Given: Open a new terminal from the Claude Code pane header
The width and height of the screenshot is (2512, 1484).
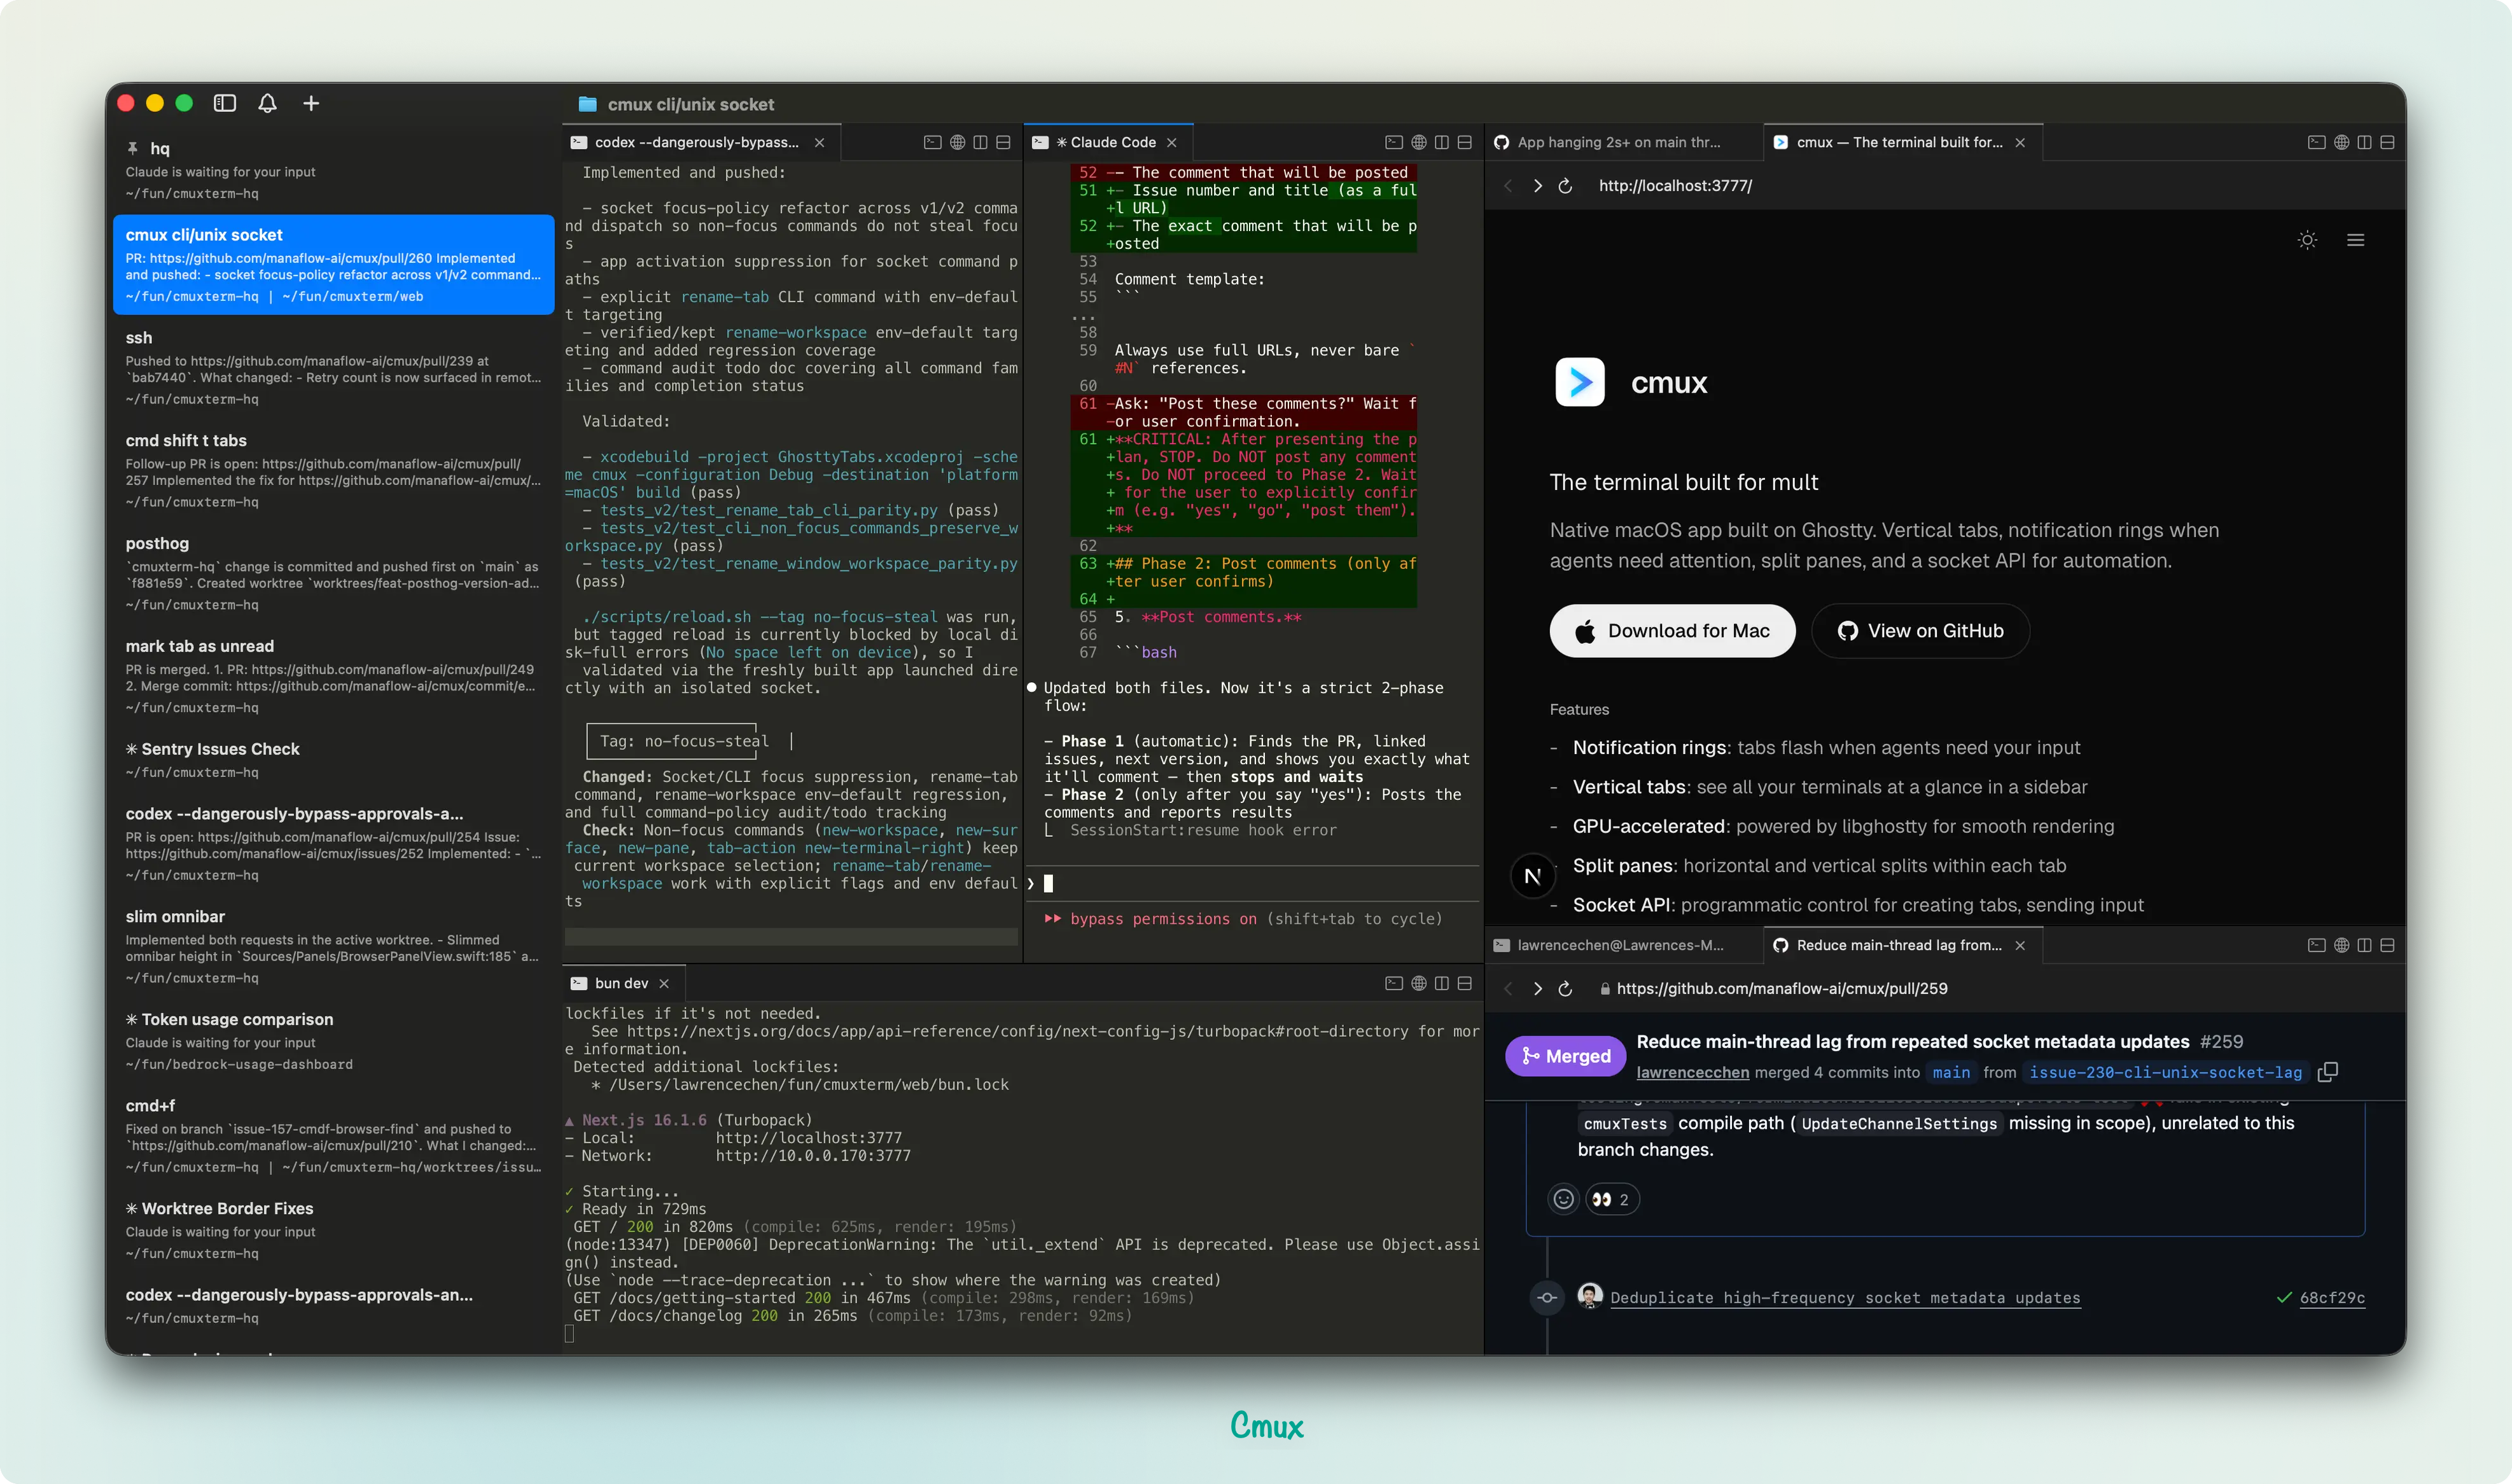Looking at the screenshot, I should coord(1393,141).
